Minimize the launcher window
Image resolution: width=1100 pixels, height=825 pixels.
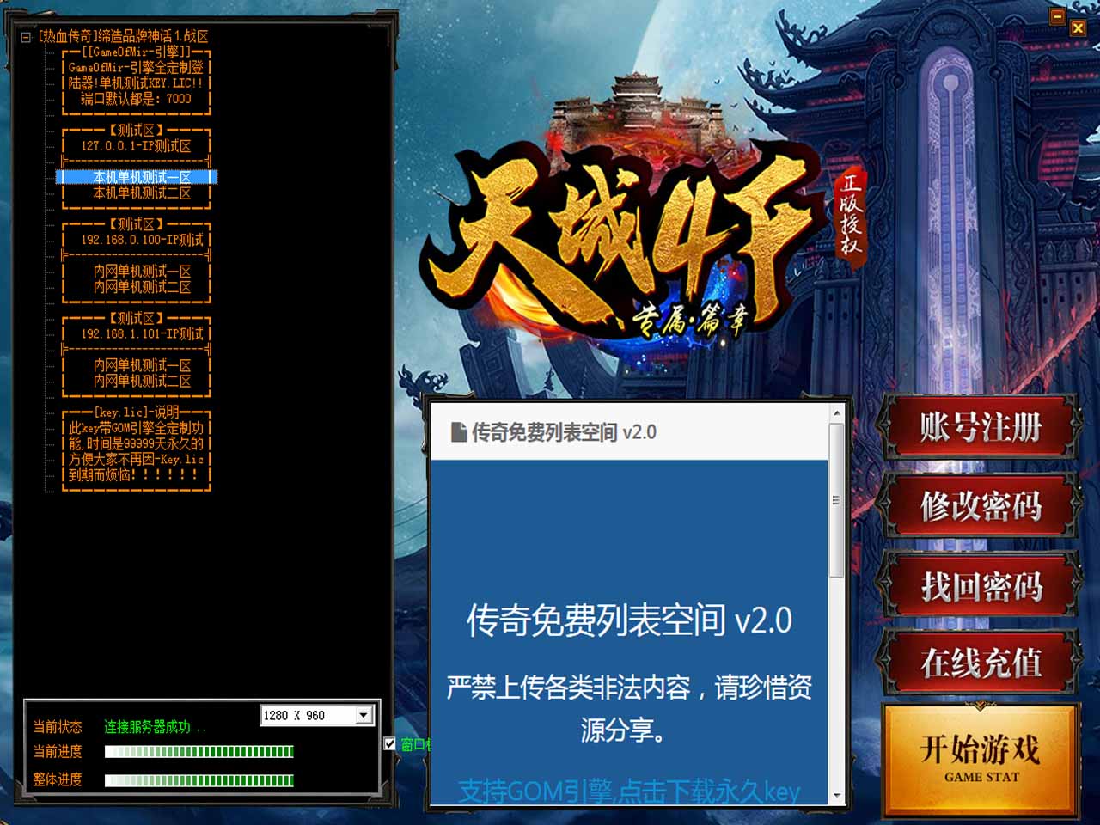point(1058,16)
